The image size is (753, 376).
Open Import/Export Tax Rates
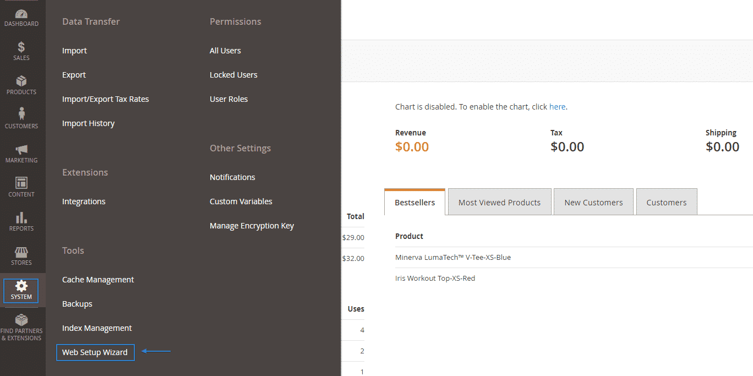(106, 99)
